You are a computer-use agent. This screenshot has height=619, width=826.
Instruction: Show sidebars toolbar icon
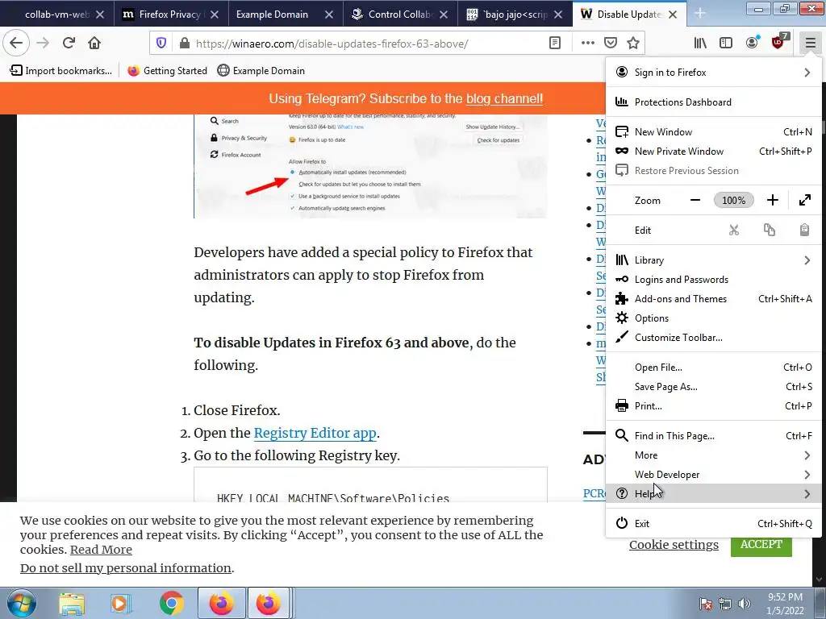[x=726, y=44]
